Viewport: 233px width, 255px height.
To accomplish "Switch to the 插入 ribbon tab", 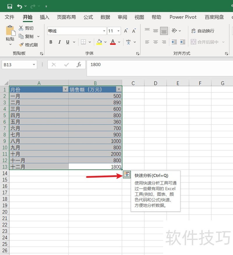I will pos(44,17).
